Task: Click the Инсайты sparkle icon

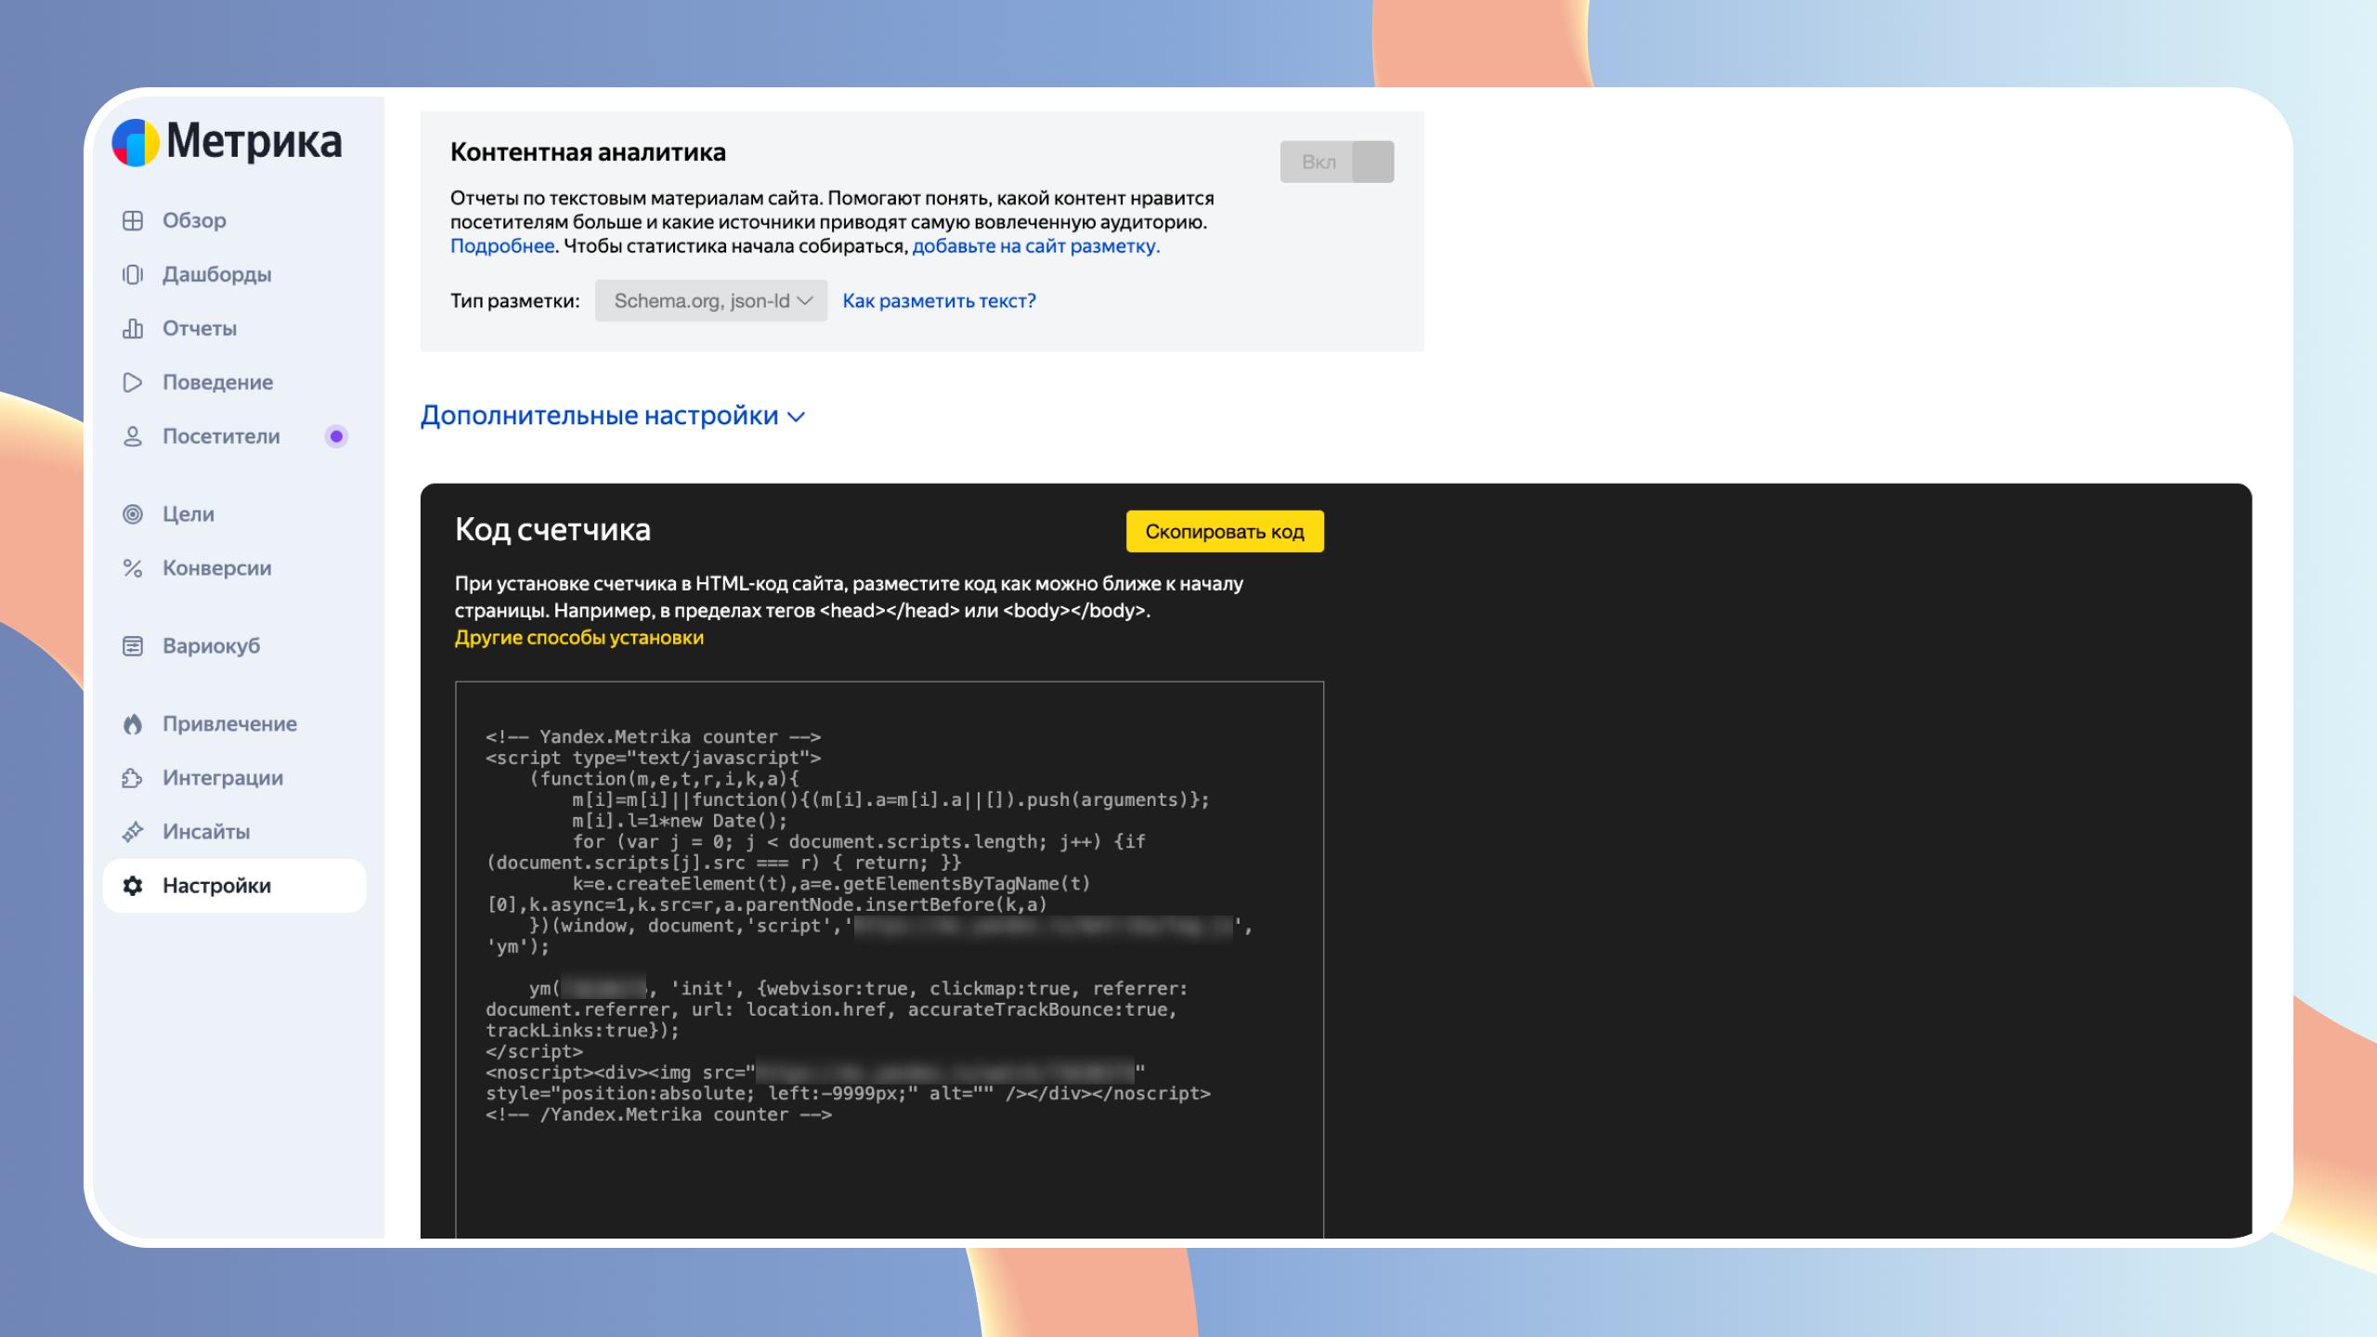Action: [x=133, y=831]
